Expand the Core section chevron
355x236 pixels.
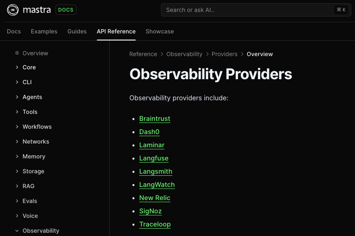[17, 67]
